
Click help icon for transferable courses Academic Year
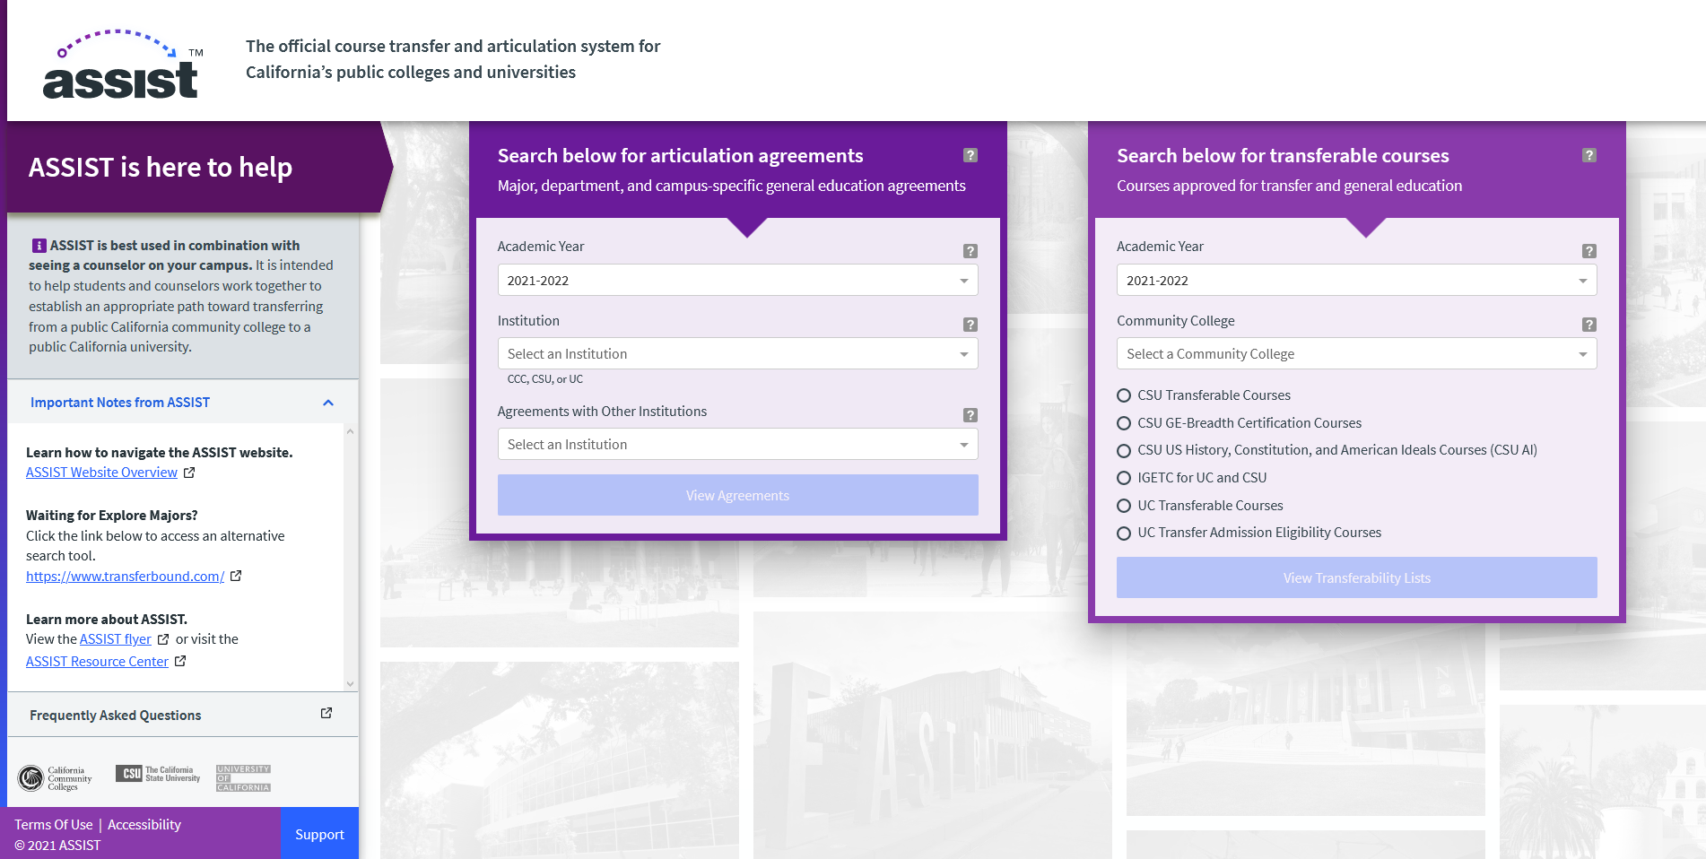[x=1588, y=251]
